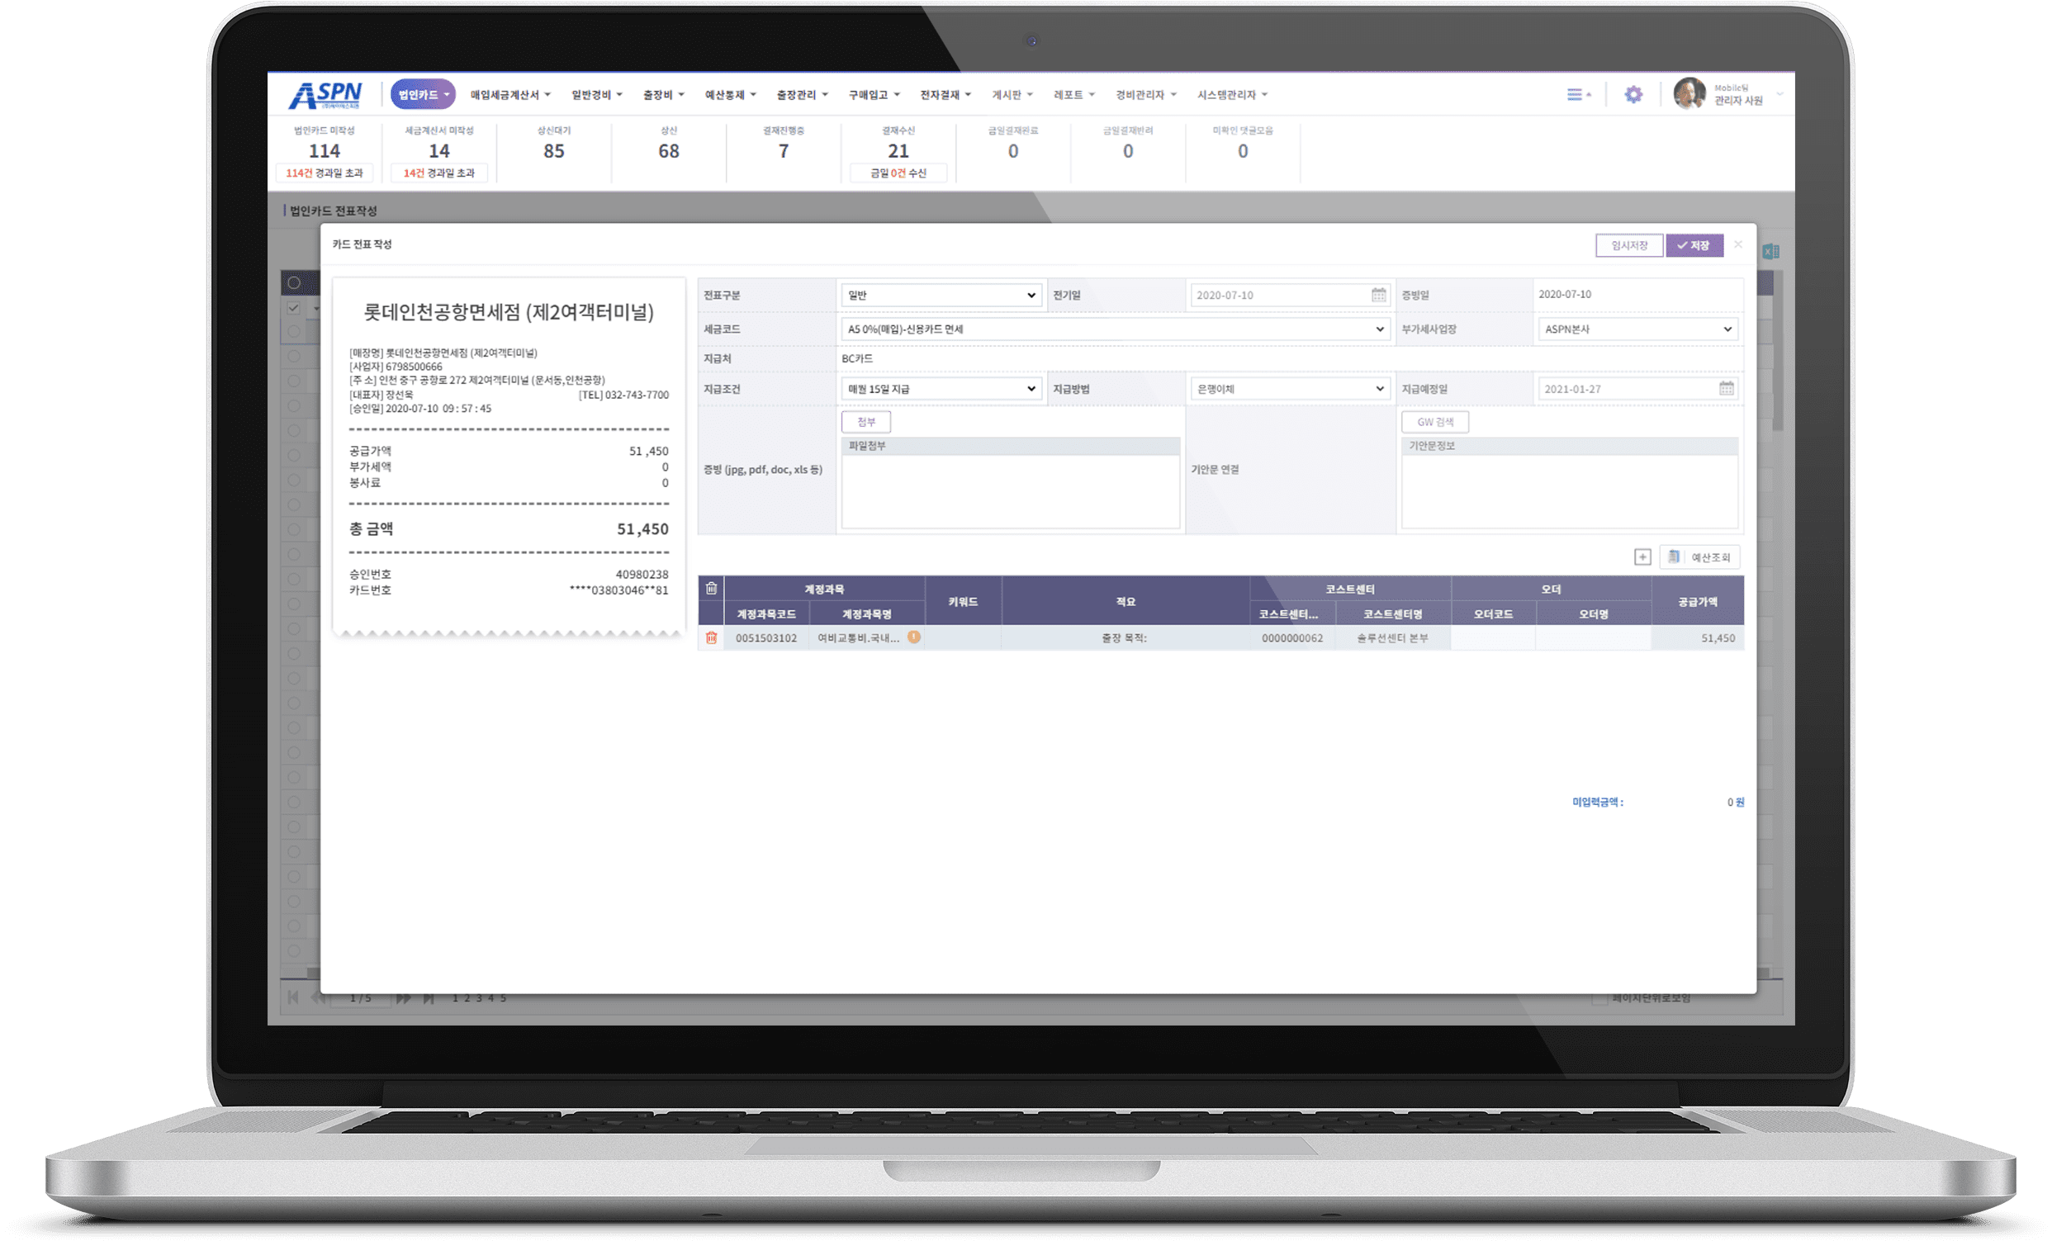Click the user profile avatar

[1689, 94]
